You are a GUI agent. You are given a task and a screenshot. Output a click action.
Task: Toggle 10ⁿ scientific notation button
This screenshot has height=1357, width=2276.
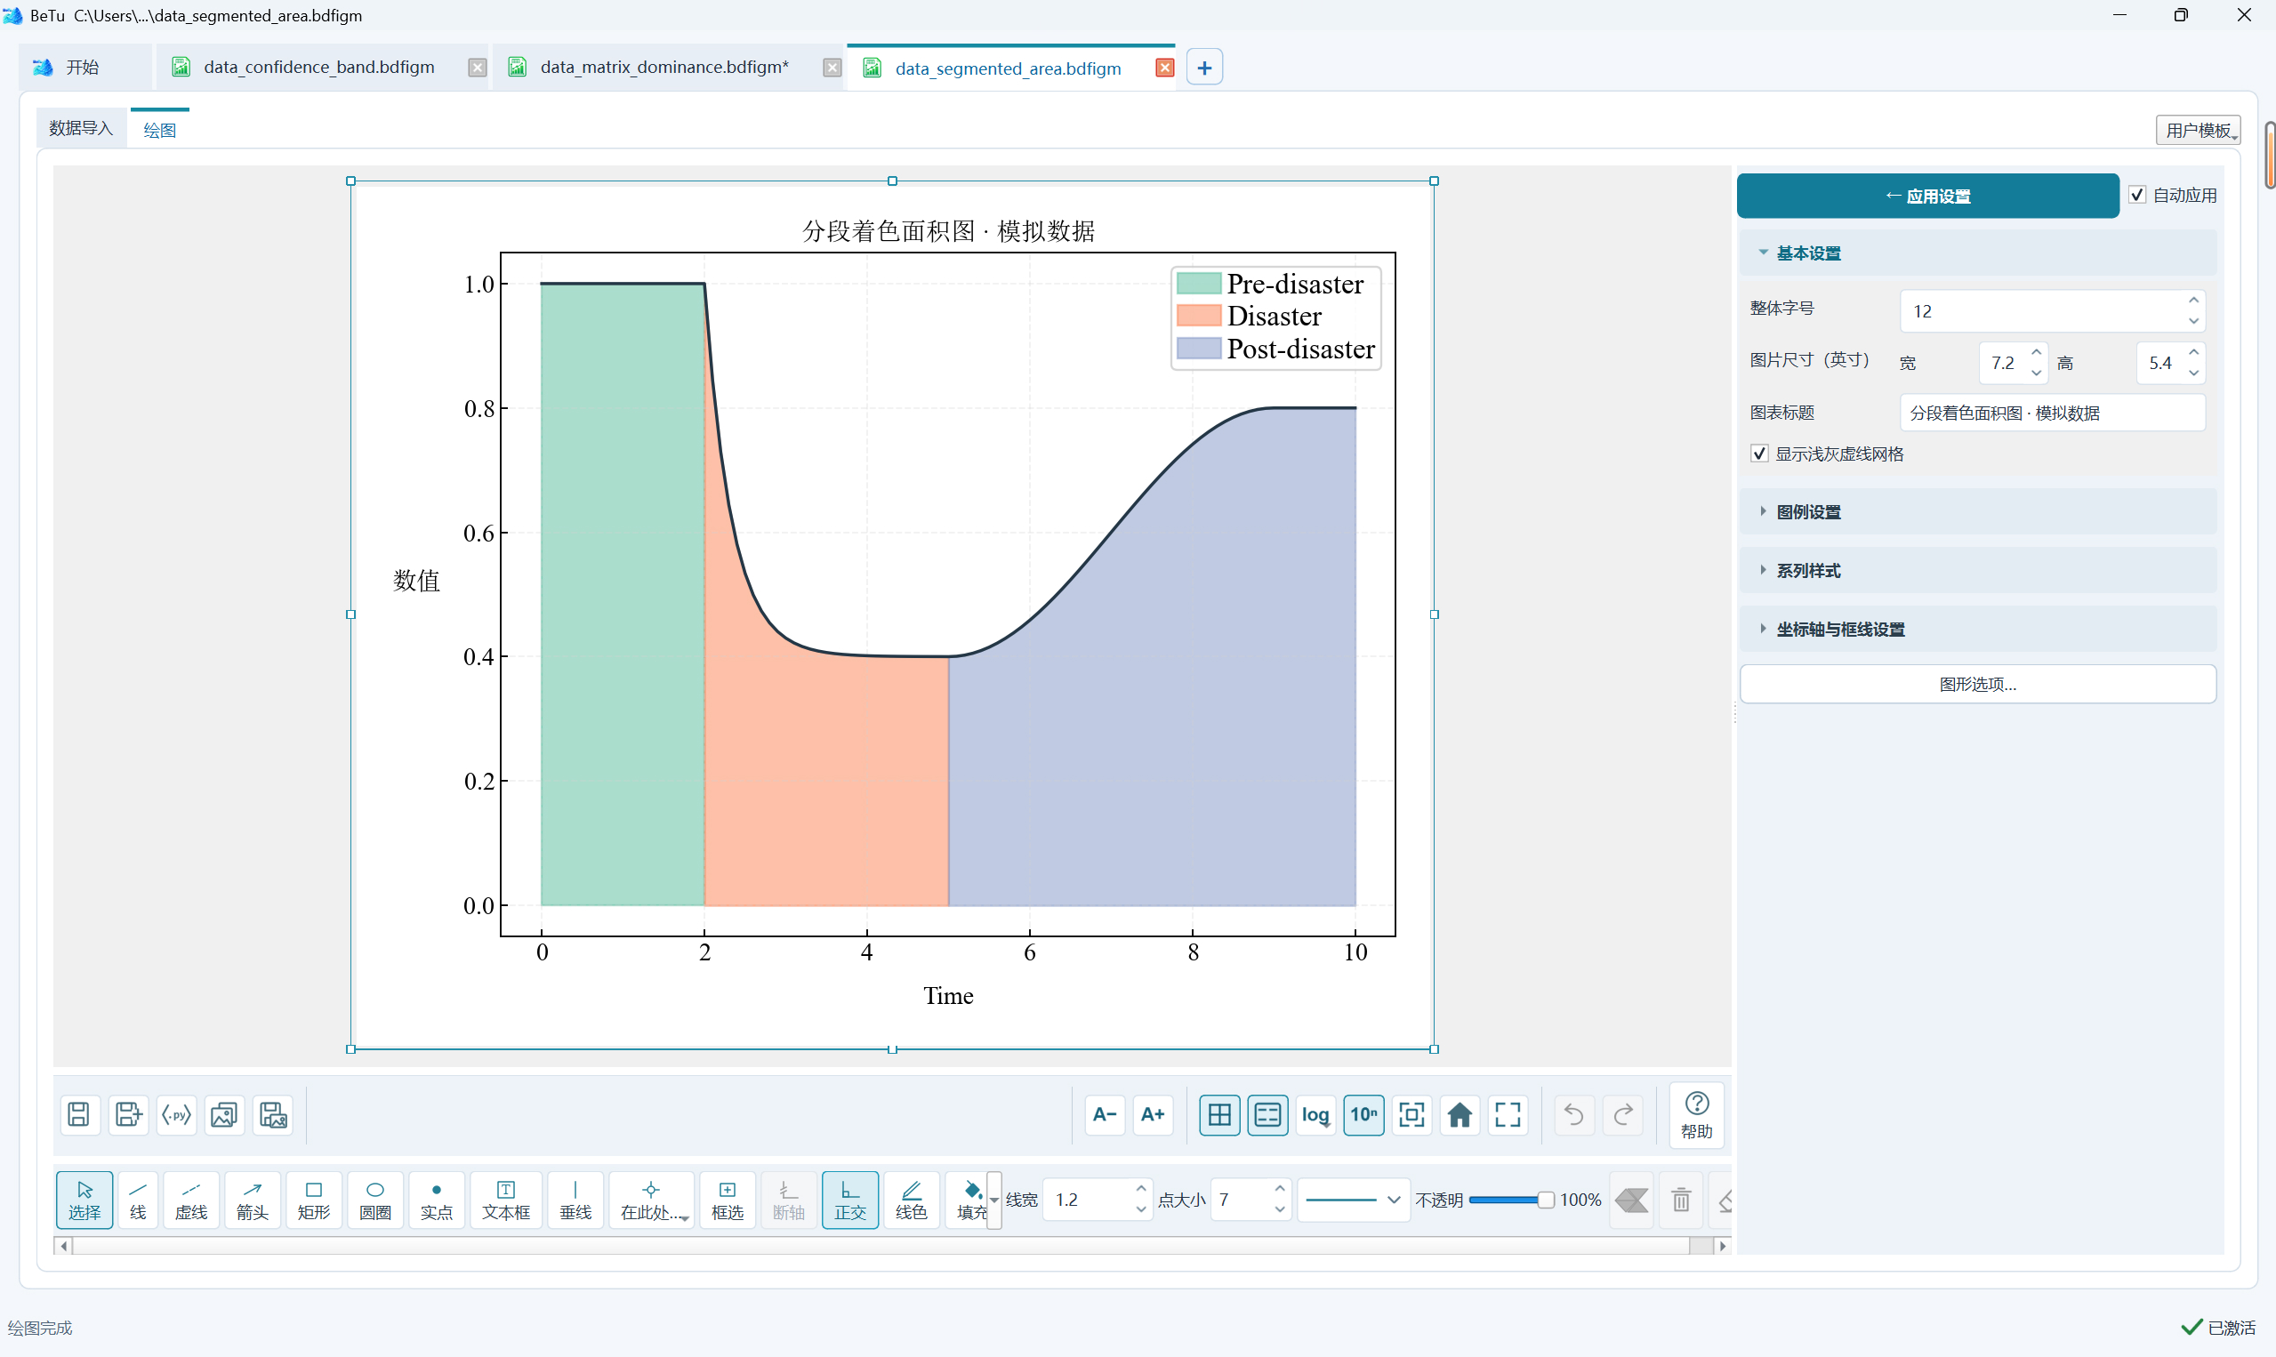pos(1363,1115)
